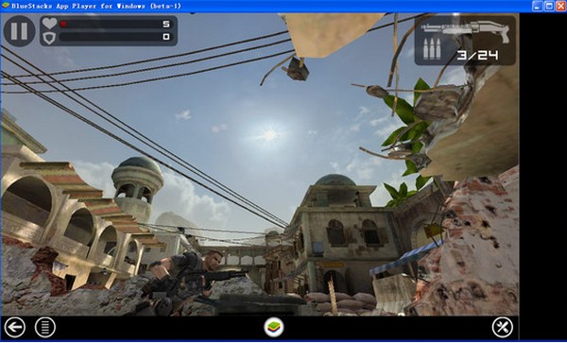Minimize the BlueStacks window
567x343 pixels.
click(x=538, y=6)
